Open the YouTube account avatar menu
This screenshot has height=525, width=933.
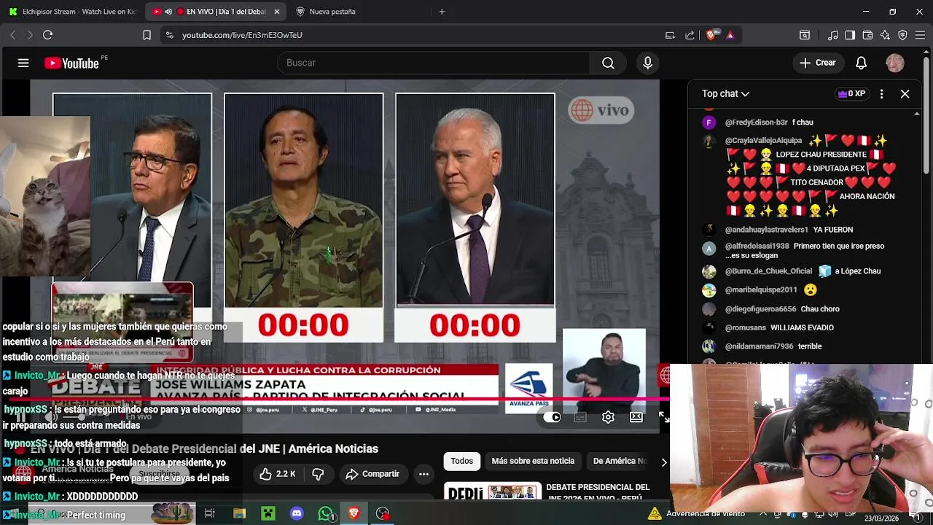click(895, 63)
